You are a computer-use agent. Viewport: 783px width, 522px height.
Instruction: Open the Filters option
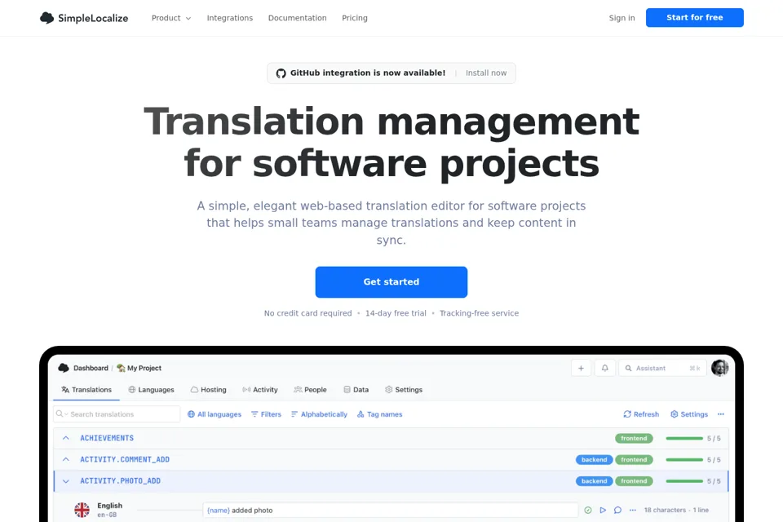click(x=266, y=414)
